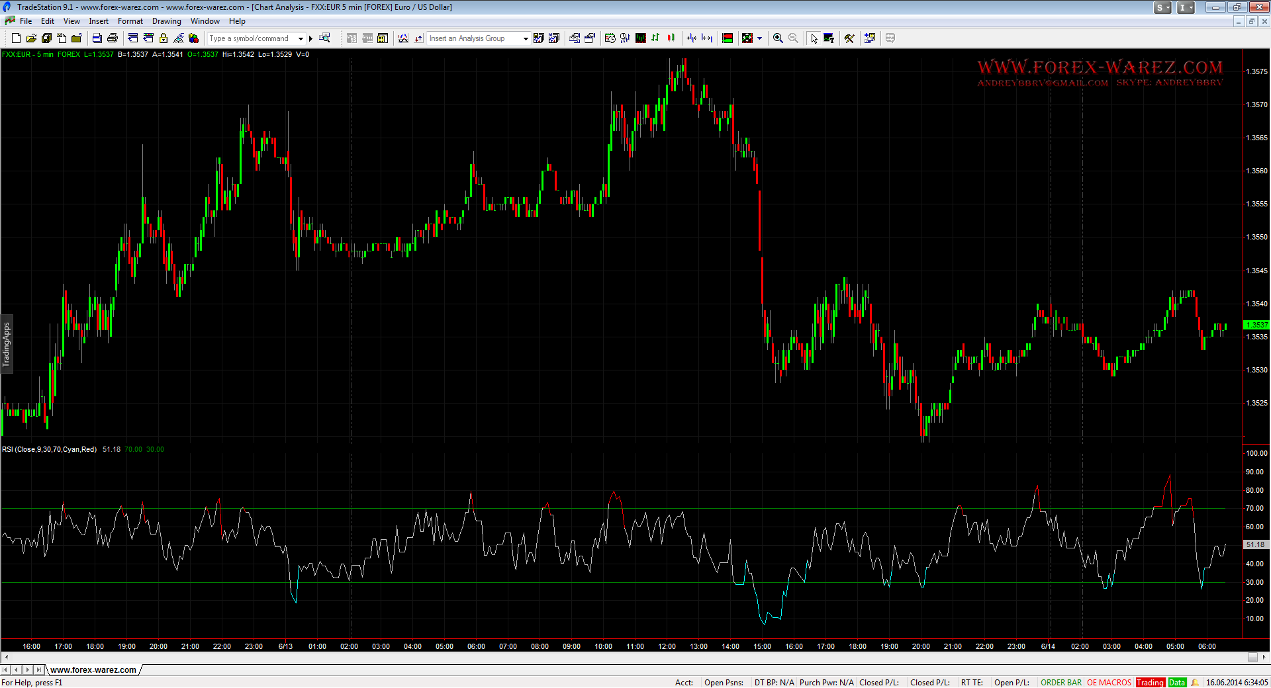Image resolution: width=1271 pixels, height=688 pixels.
Task: Open the Drawing menu
Action: (x=166, y=21)
